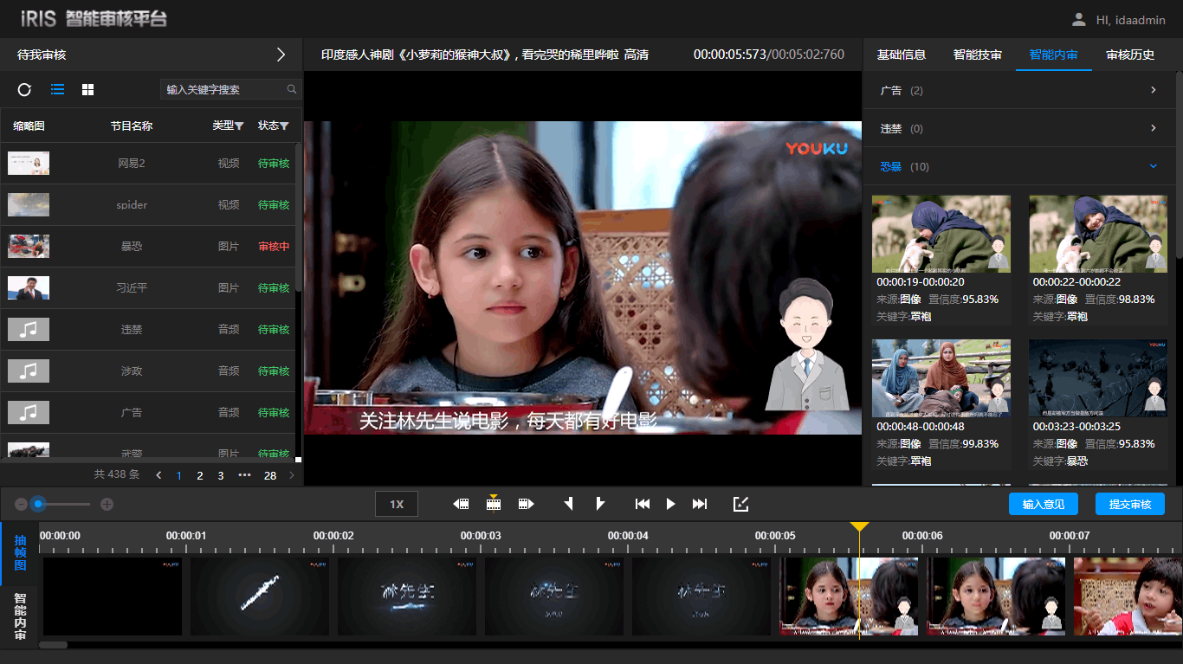The image size is (1183, 664).
Task: Click music note thumbnail for 违禁
Action: pos(29,329)
